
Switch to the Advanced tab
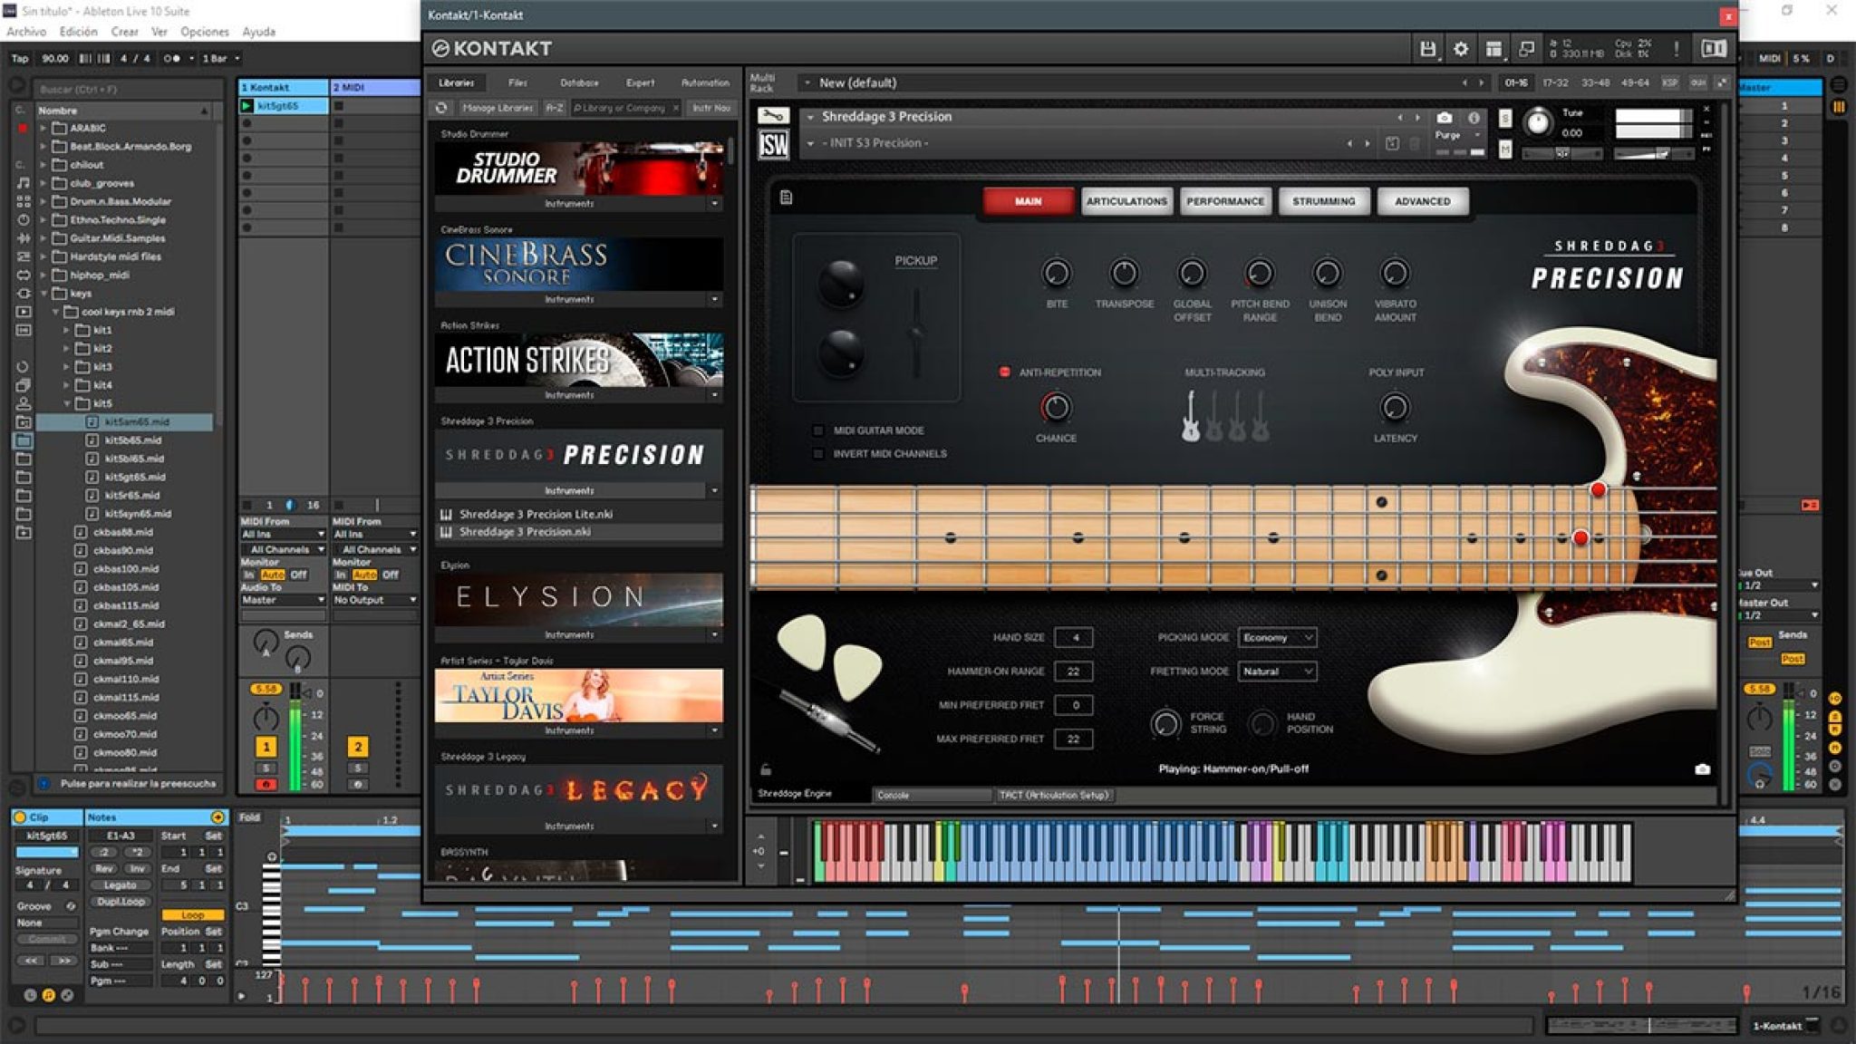pos(1422,201)
